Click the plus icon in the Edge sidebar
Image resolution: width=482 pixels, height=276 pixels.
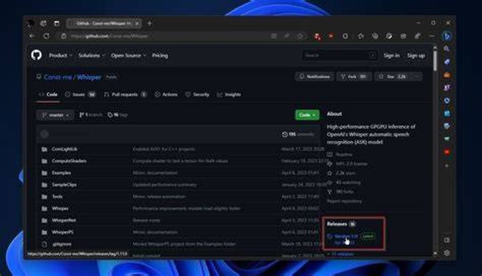(x=447, y=166)
